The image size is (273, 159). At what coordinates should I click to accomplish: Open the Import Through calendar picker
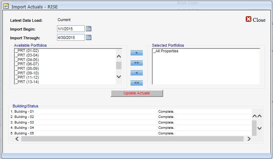89,37
